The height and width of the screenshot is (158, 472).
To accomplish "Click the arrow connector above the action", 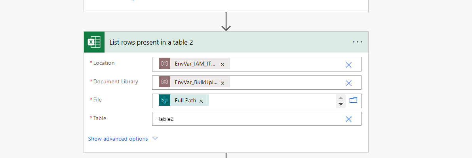I will point(226,22).
